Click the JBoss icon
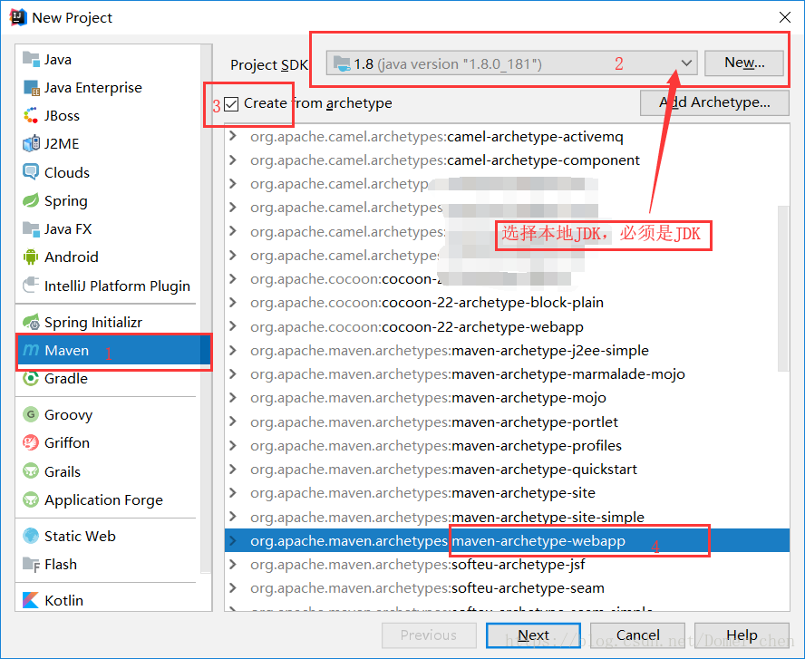Image resolution: width=805 pixels, height=659 pixels. [31, 115]
